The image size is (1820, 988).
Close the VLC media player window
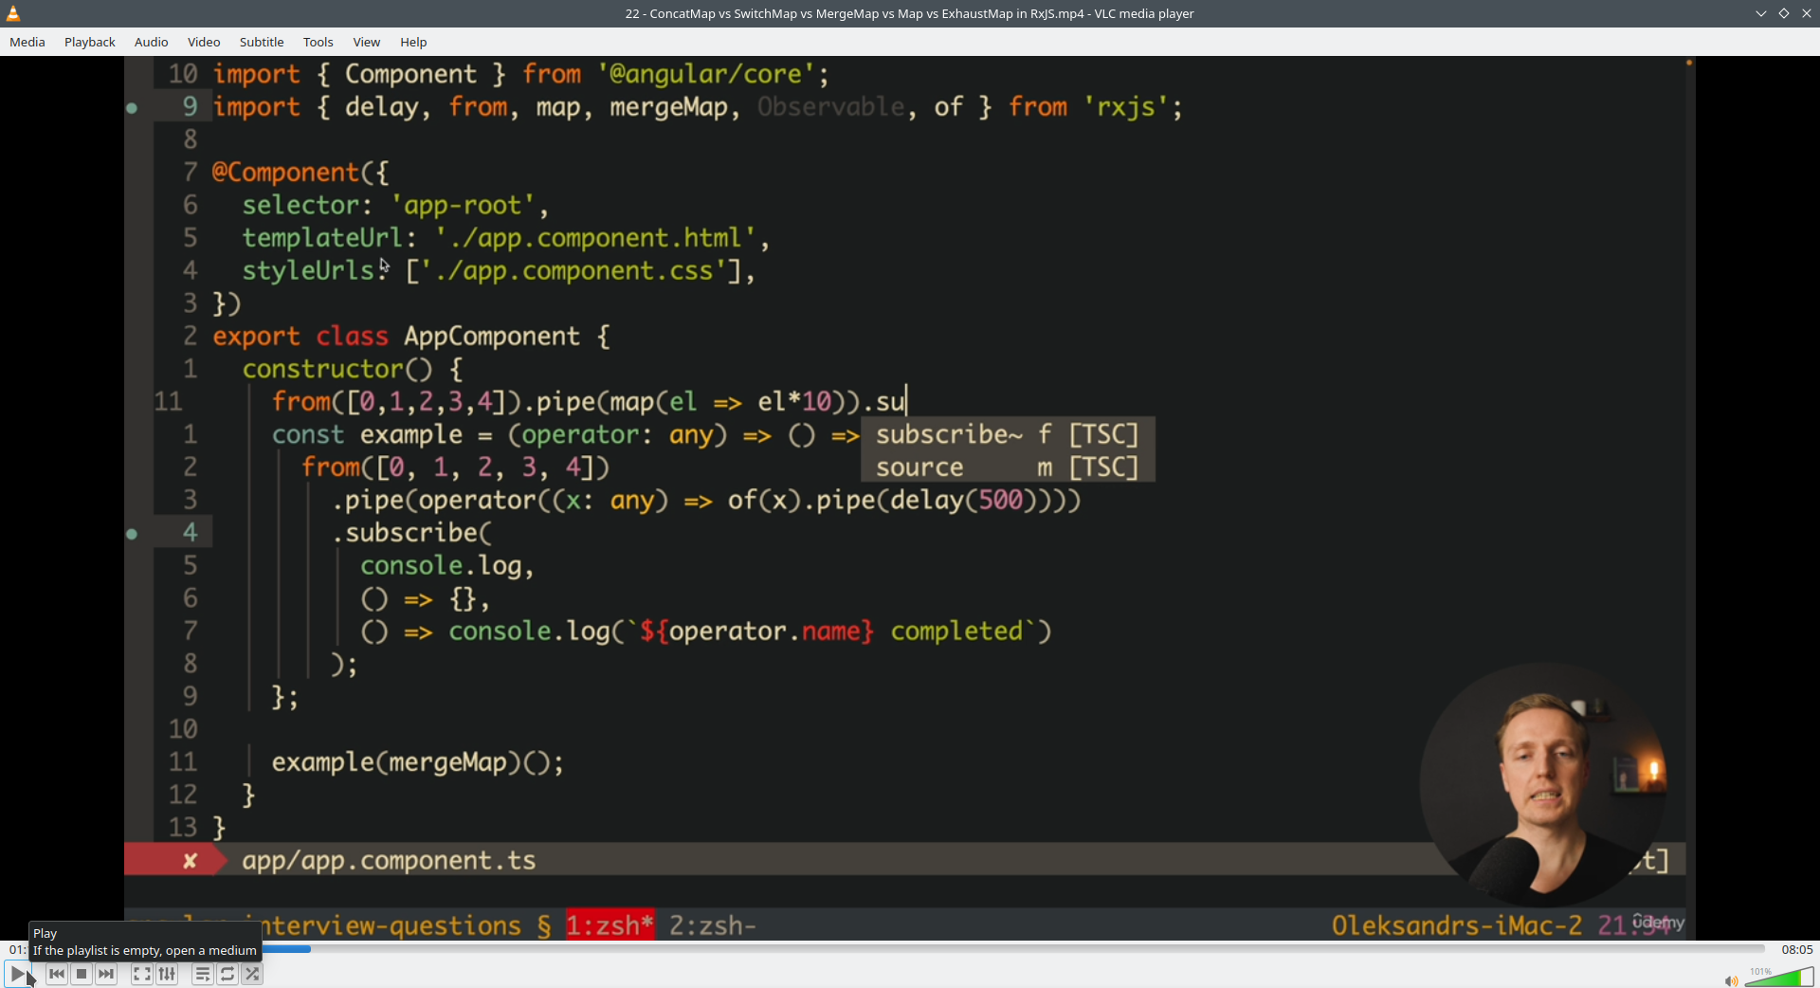[1807, 13]
